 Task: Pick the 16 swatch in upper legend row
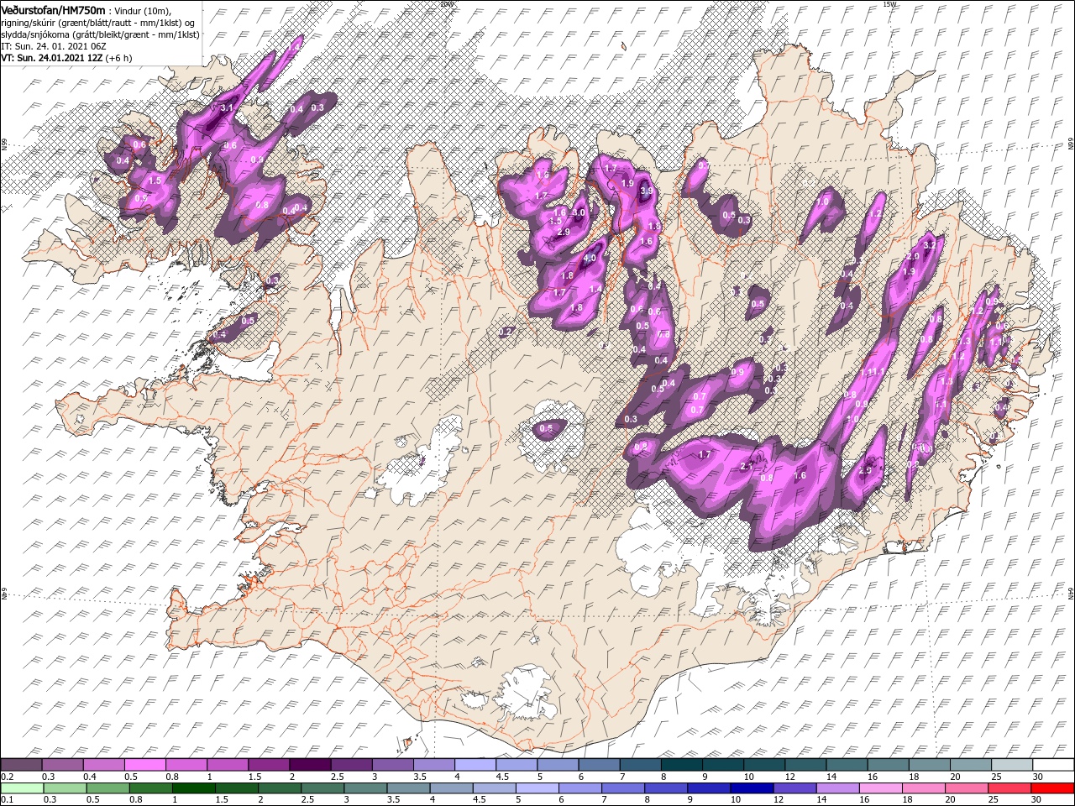[888, 765]
